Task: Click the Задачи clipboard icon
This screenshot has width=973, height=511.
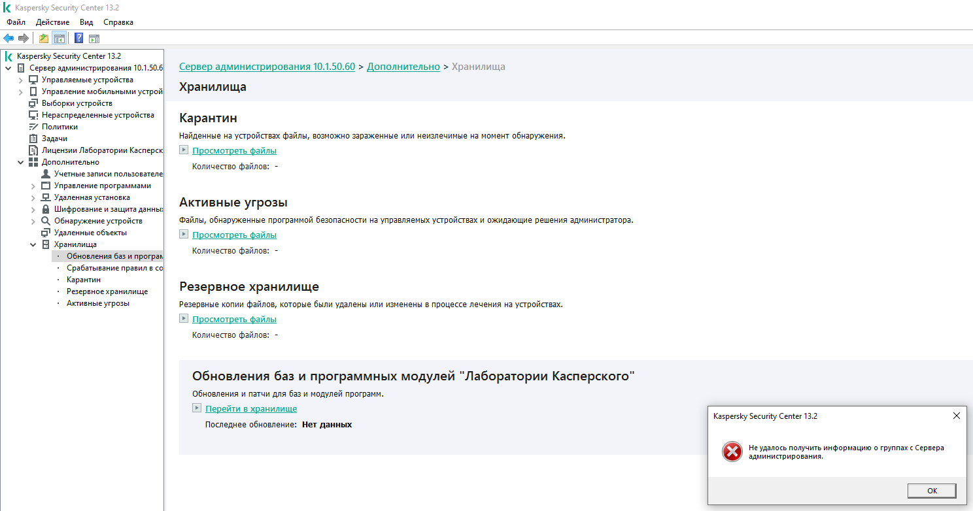Action: [33, 139]
